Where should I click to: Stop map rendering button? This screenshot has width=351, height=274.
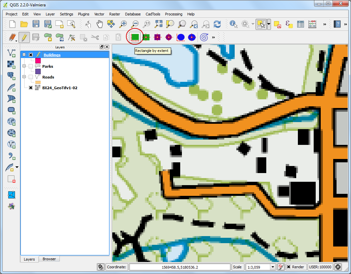[x=281, y=267]
